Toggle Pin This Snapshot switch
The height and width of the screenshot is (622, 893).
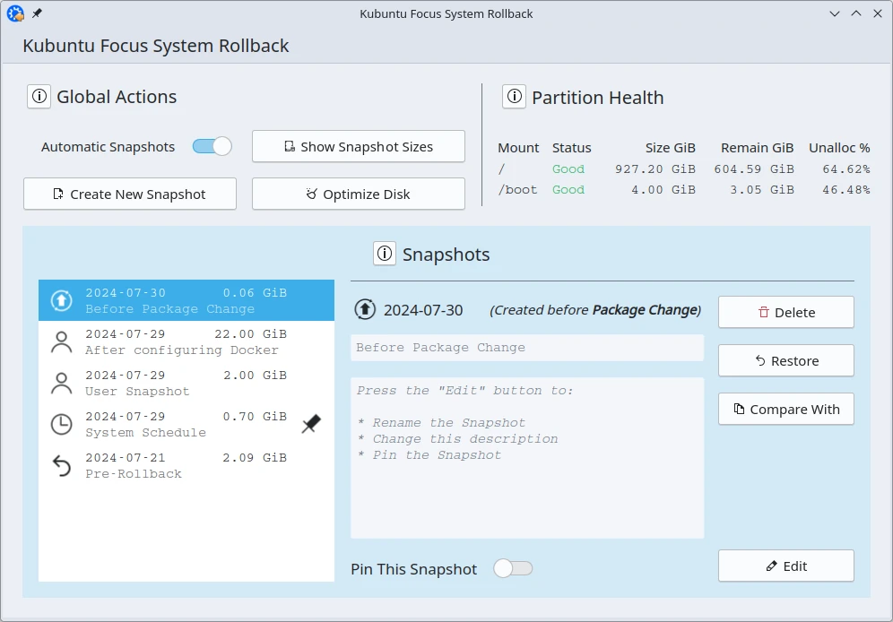[x=513, y=568]
